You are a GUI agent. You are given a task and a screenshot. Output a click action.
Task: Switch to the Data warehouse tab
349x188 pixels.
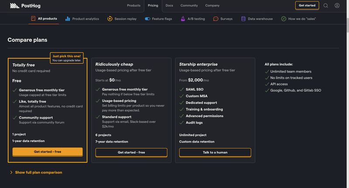257,19
